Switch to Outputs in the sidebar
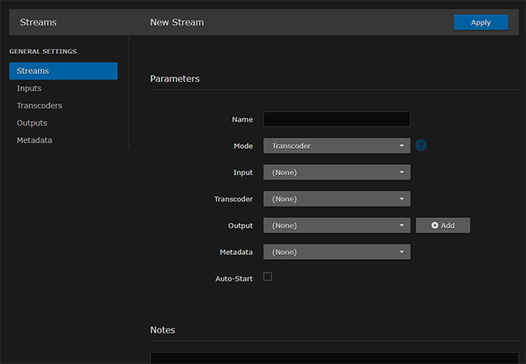 click(32, 123)
